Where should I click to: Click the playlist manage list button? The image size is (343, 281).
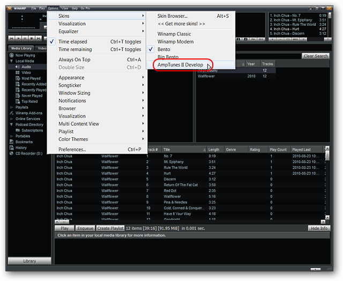coord(303,39)
